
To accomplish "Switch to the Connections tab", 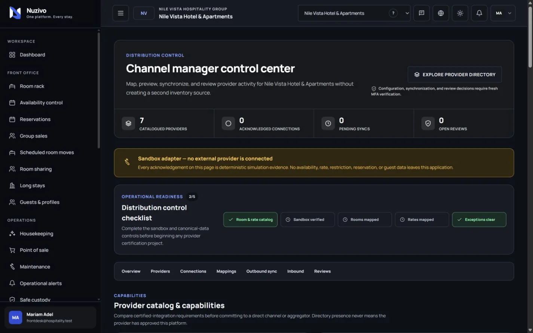I will tap(193, 271).
